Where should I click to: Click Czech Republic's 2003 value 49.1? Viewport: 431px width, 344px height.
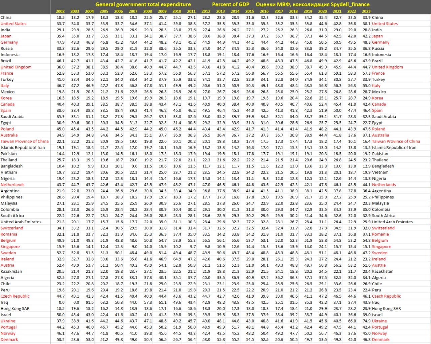coord(75,296)
